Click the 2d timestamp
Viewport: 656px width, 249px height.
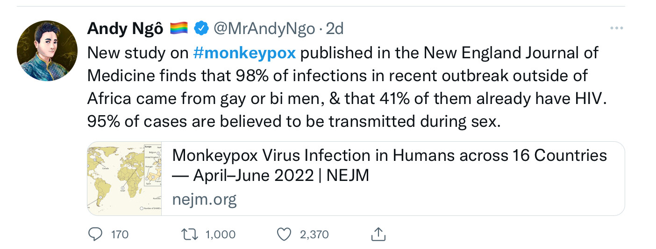pyautogui.click(x=335, y=29)
